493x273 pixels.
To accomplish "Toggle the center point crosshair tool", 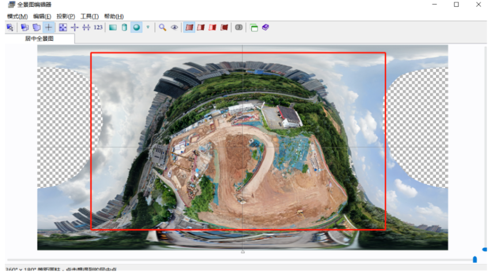I will [x=48, y=28].
